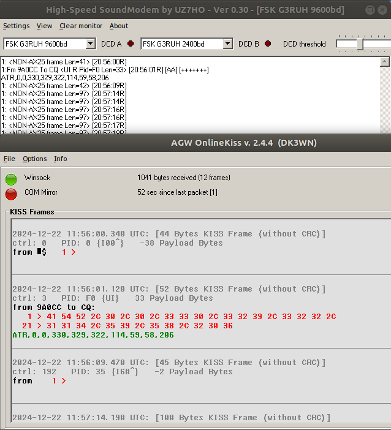This screenshot has height=430, width=391.
Task: Click DCD A red indicator
Action: pos(131,43)
